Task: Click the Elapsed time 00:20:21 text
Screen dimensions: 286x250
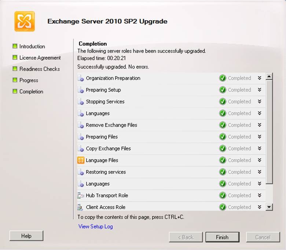Action: [x=102, y=58]
